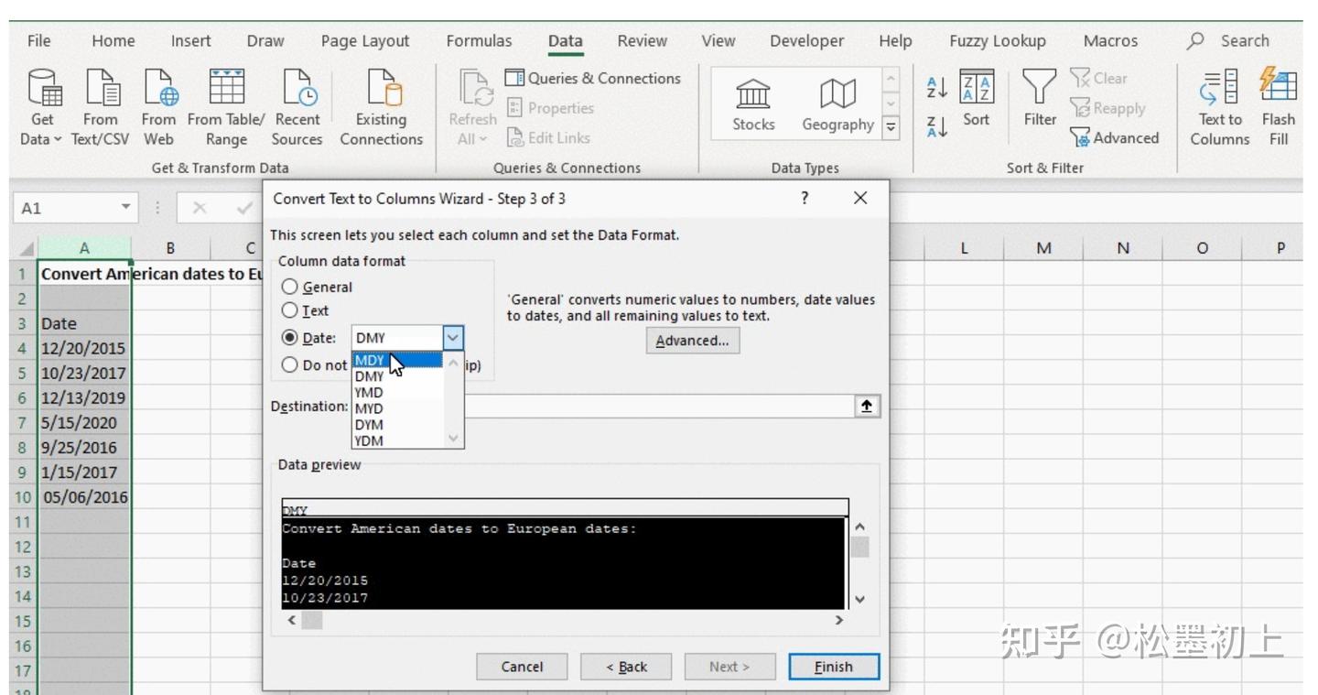Click the Destination field collapse selector
The image size is (1318, 695).
click(867, 406)
